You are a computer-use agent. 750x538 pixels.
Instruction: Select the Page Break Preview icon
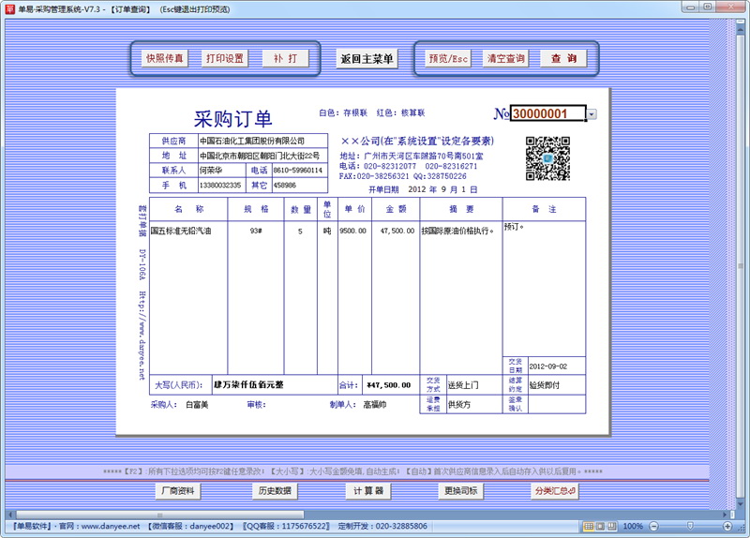tap(613, 527)
